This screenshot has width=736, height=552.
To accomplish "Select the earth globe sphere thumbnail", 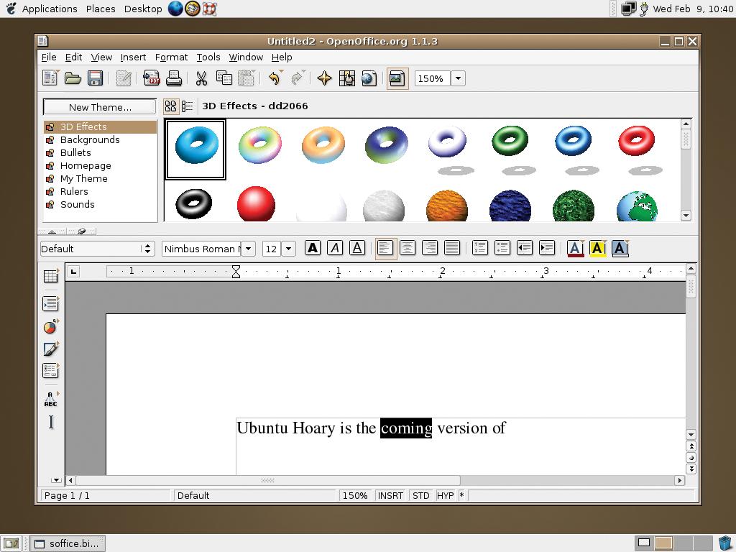I will point(637,205).
